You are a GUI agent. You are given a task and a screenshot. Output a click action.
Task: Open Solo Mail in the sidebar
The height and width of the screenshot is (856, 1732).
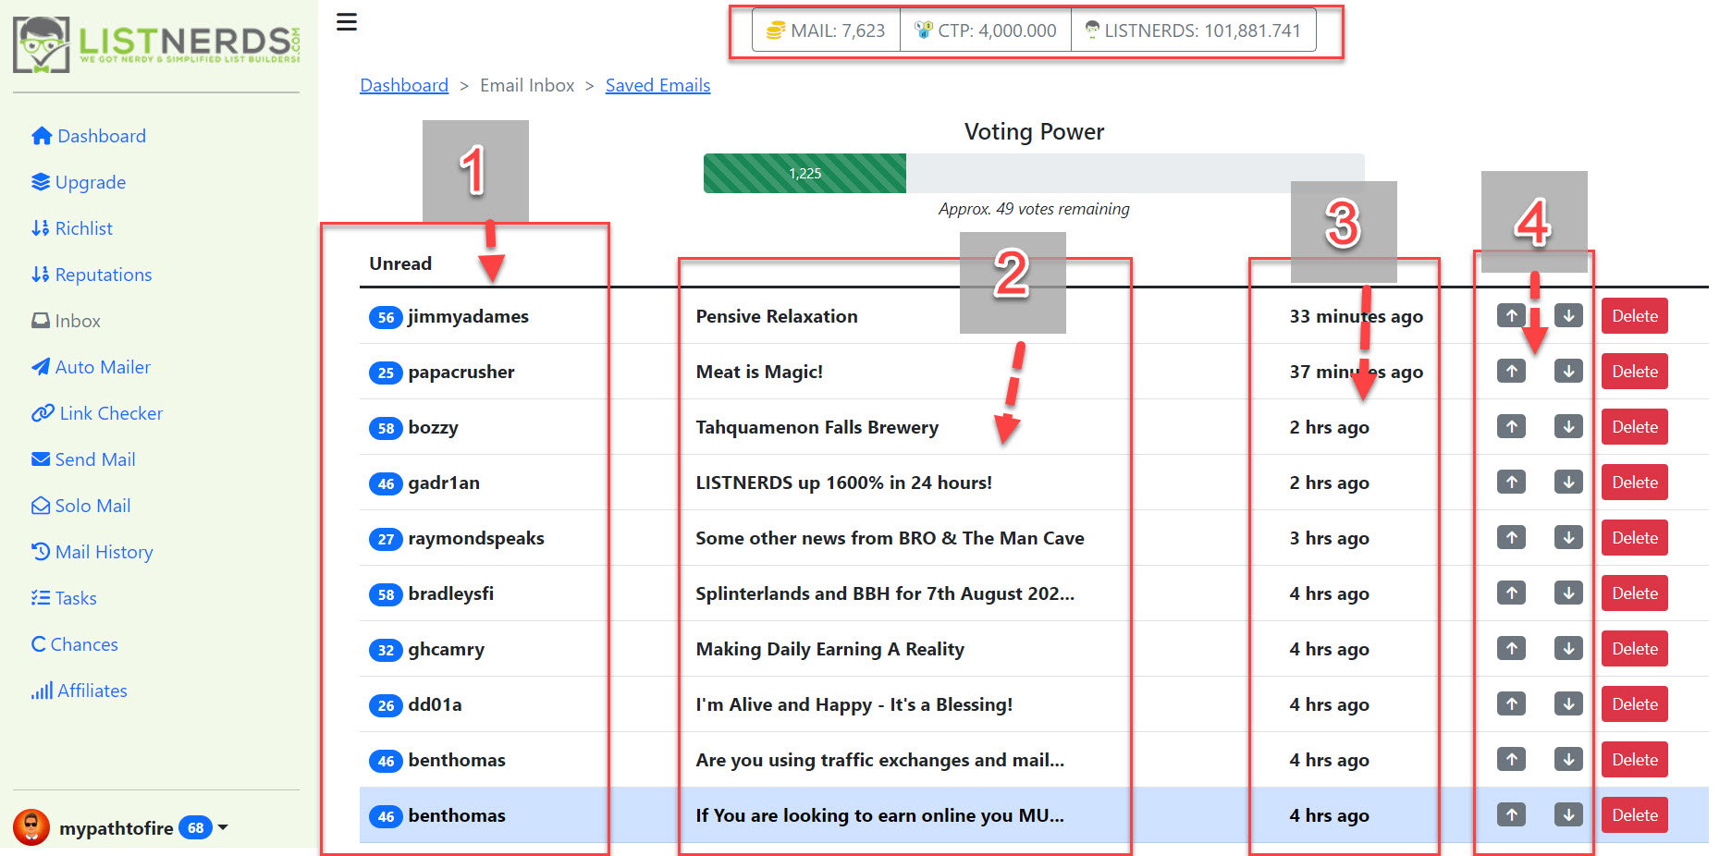(81, 506)
